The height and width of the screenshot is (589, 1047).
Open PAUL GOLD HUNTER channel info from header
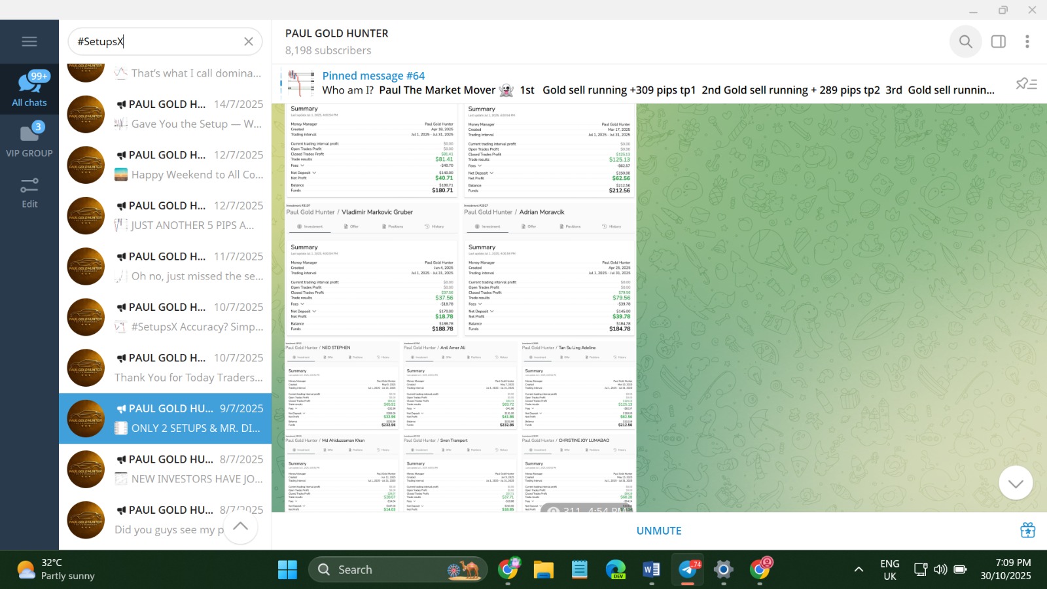[337, 41]
